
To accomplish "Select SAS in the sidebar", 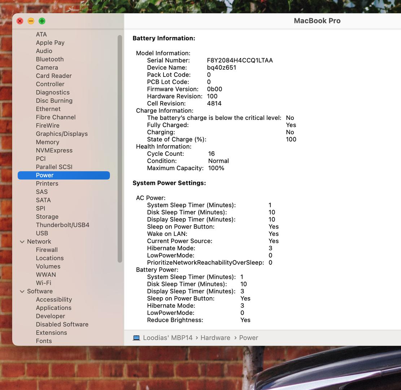I will [x=42, y=192].
